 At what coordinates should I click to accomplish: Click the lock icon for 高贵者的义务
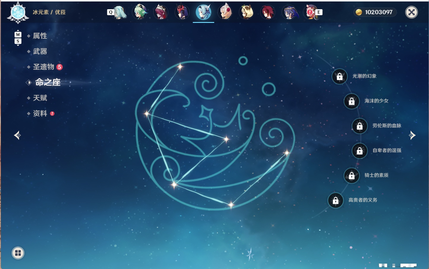[335, 201]
